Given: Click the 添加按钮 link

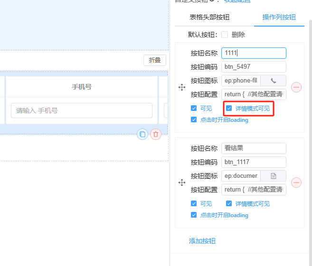Looking at the screenshot, I should coord(202,241).
